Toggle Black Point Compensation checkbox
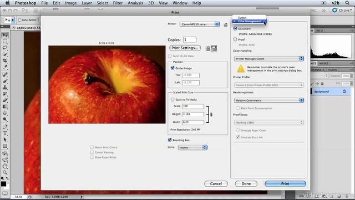 tap(237, 108)
